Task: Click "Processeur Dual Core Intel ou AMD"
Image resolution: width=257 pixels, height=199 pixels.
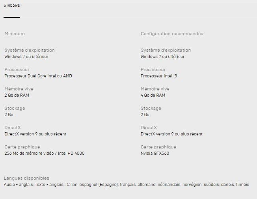Action: (x=38, y=76)
